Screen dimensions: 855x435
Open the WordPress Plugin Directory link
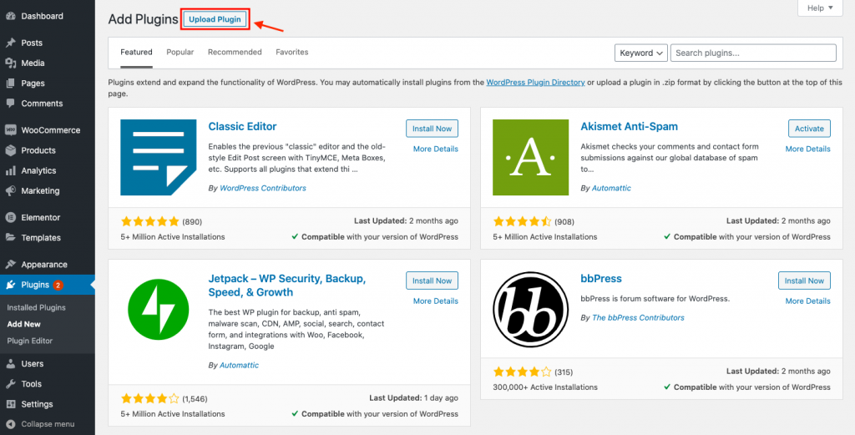coord(535,83)
